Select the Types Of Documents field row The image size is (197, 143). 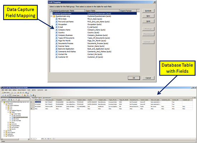[x=66, y=38]
